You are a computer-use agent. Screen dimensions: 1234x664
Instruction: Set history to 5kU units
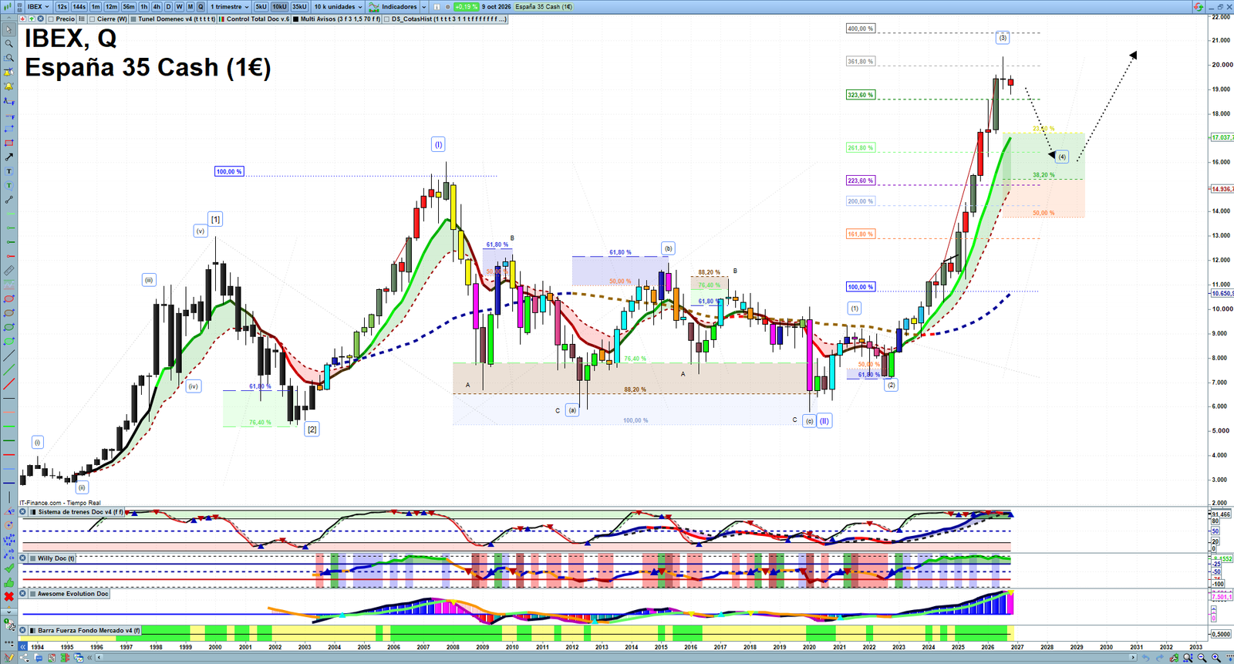(x=261, y=6)
